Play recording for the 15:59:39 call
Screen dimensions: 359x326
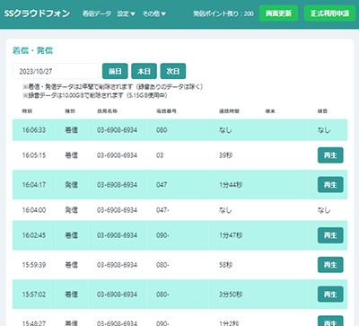tap(330, 265)
